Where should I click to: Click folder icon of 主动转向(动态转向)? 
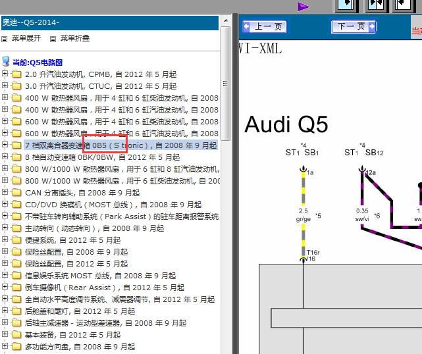click(x=16, y=228)
